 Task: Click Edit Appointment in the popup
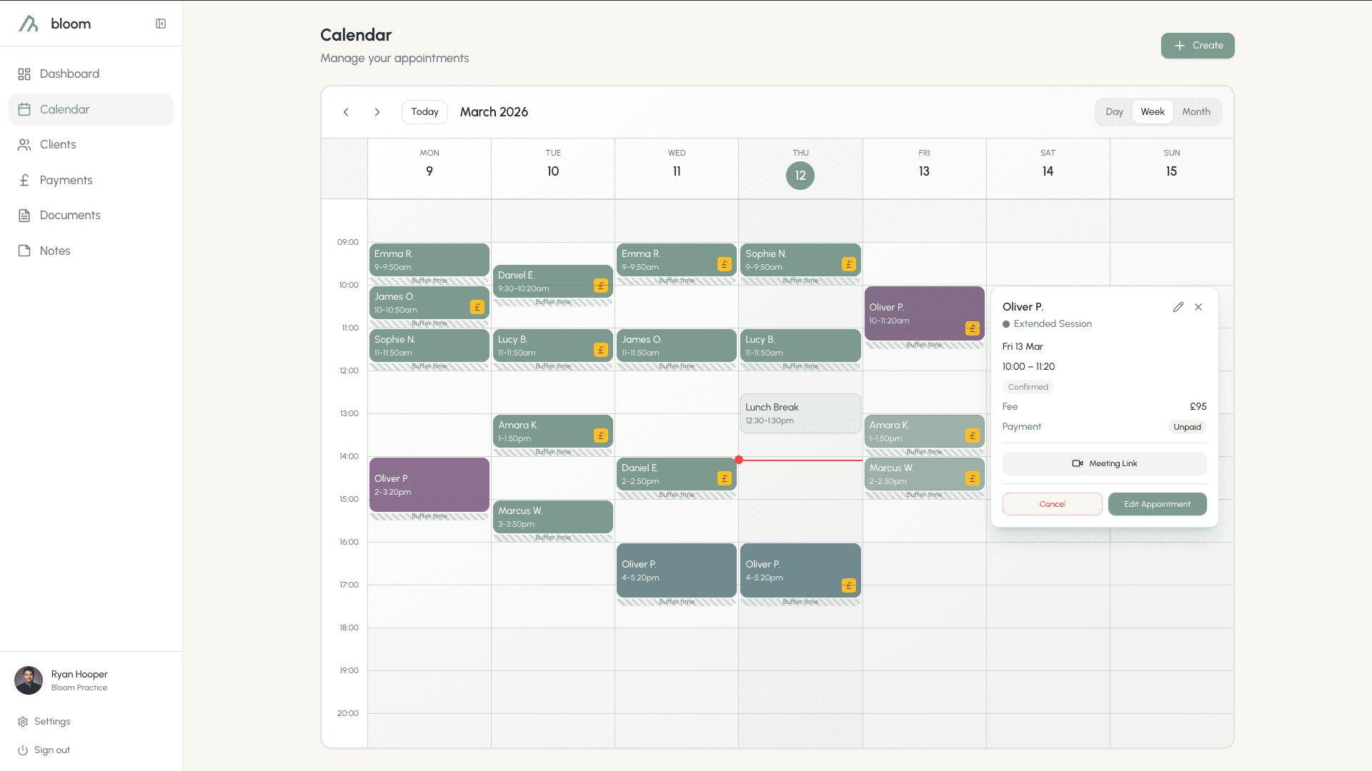coord(1157,504)
